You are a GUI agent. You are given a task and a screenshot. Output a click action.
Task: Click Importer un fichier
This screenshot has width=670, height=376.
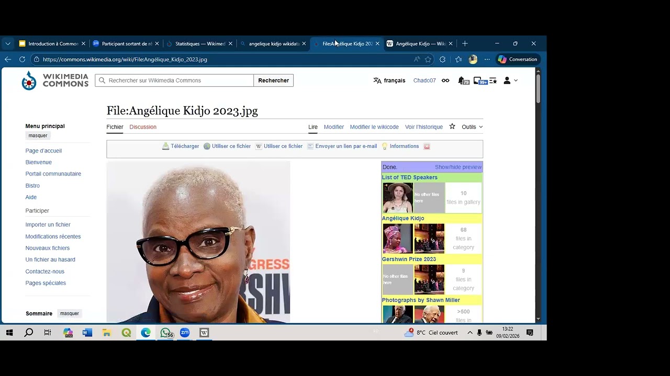(48, 225)
